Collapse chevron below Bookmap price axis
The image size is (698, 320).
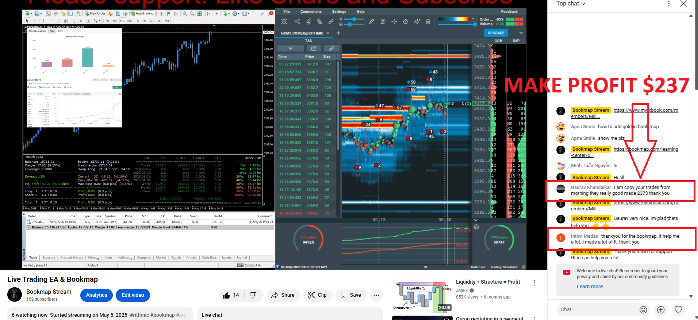[x=476, y=220]
